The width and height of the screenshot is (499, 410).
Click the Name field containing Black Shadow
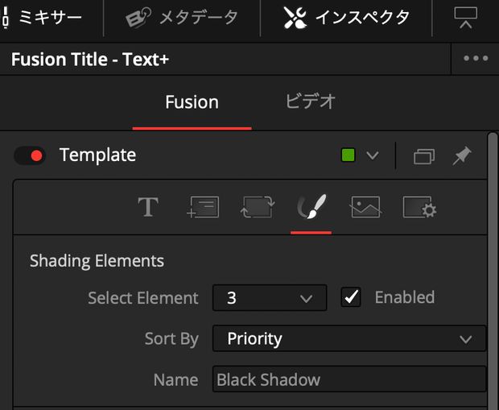point(349,379)
